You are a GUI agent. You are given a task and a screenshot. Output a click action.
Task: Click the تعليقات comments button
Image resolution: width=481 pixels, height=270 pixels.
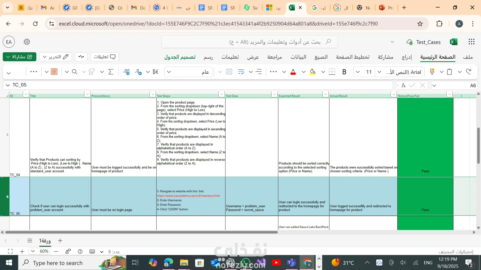click(104, 57)
